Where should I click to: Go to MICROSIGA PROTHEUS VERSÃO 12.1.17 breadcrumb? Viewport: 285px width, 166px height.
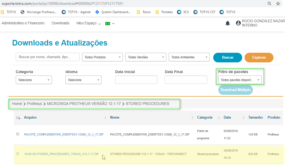[84, 104]
